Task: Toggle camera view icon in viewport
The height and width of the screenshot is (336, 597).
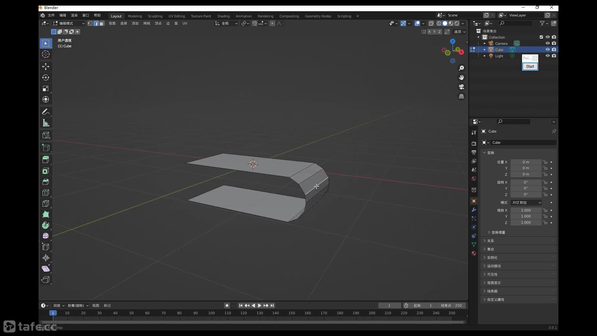Action: 461,87
